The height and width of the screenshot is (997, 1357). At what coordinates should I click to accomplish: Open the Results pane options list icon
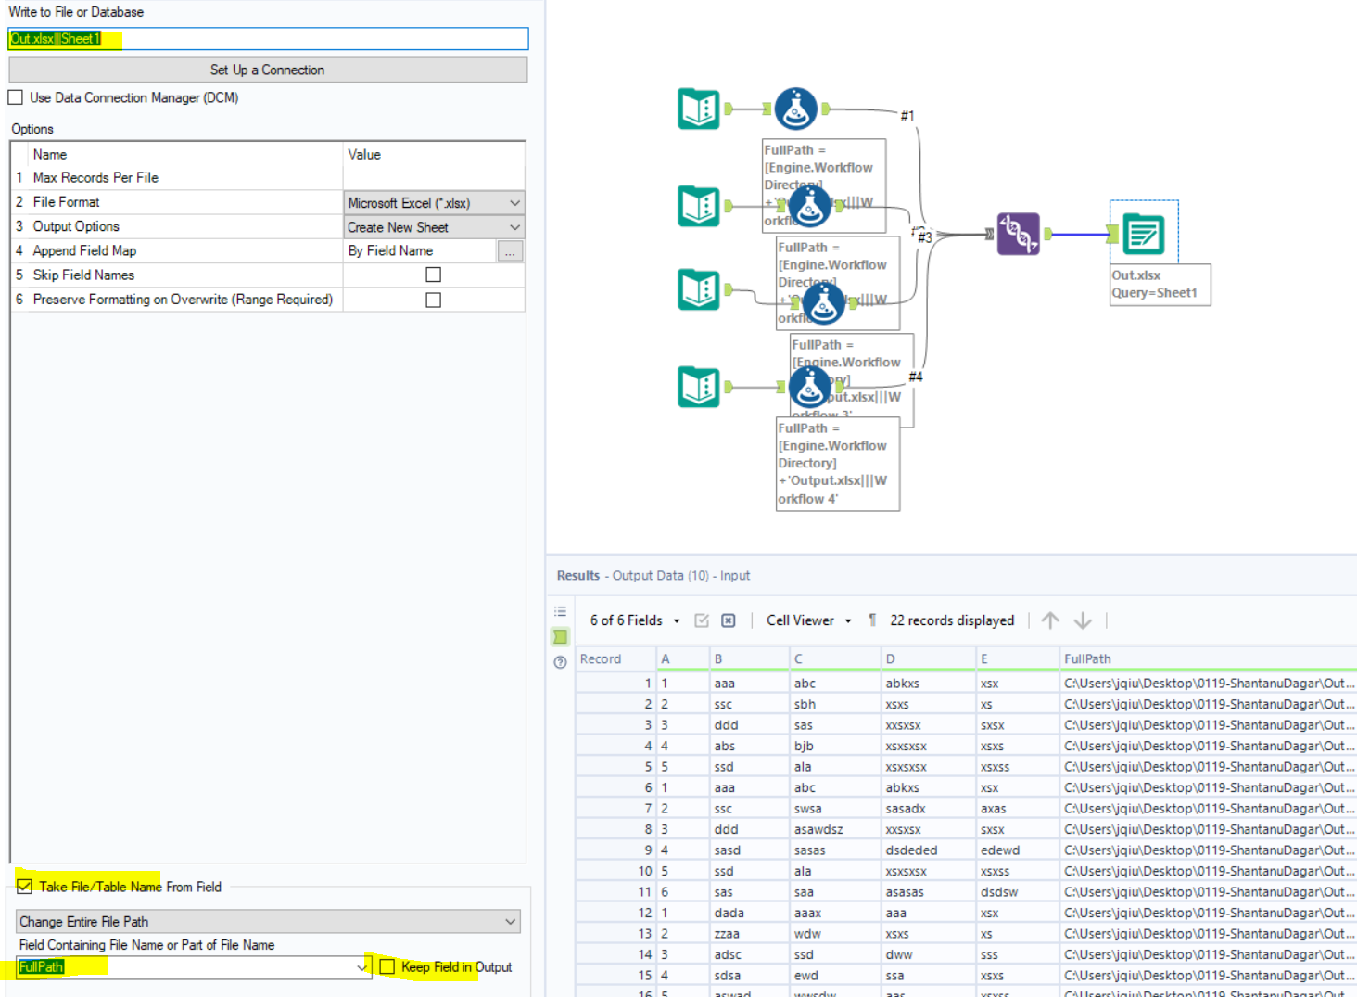pos(560,609)
